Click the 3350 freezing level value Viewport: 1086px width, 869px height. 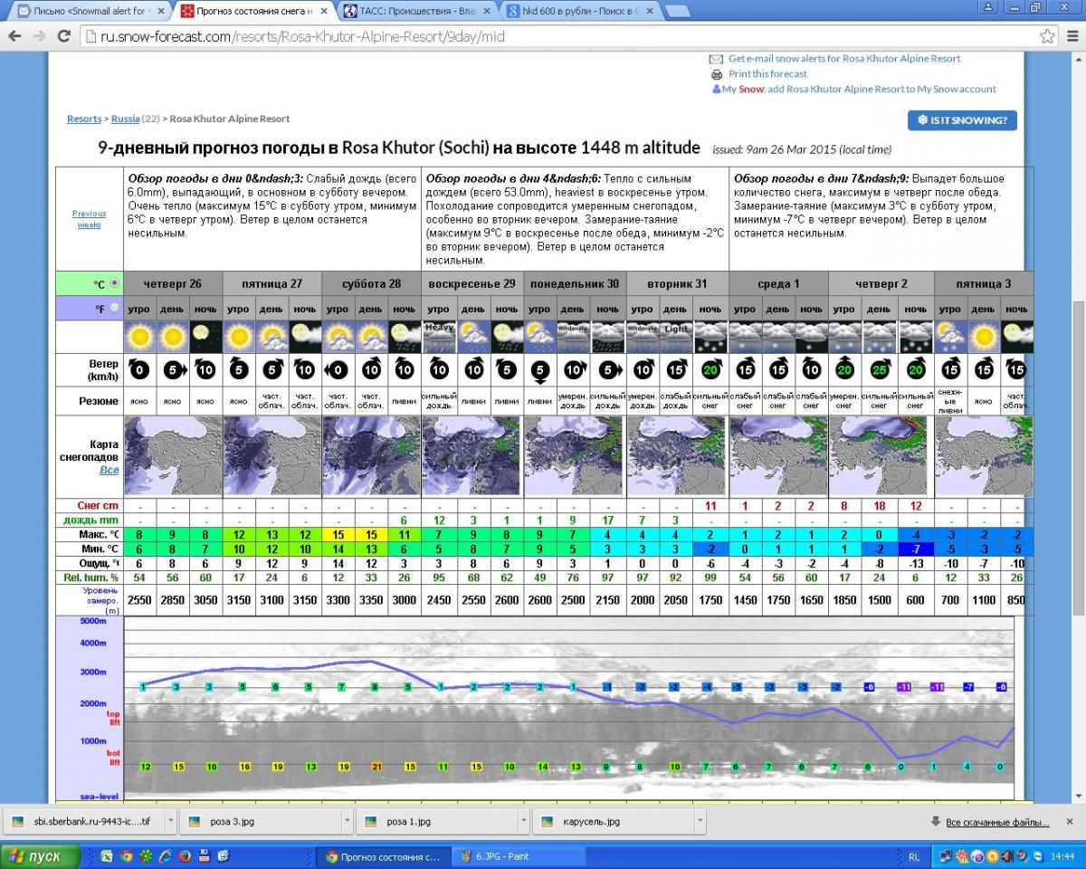tap(371, 600)
